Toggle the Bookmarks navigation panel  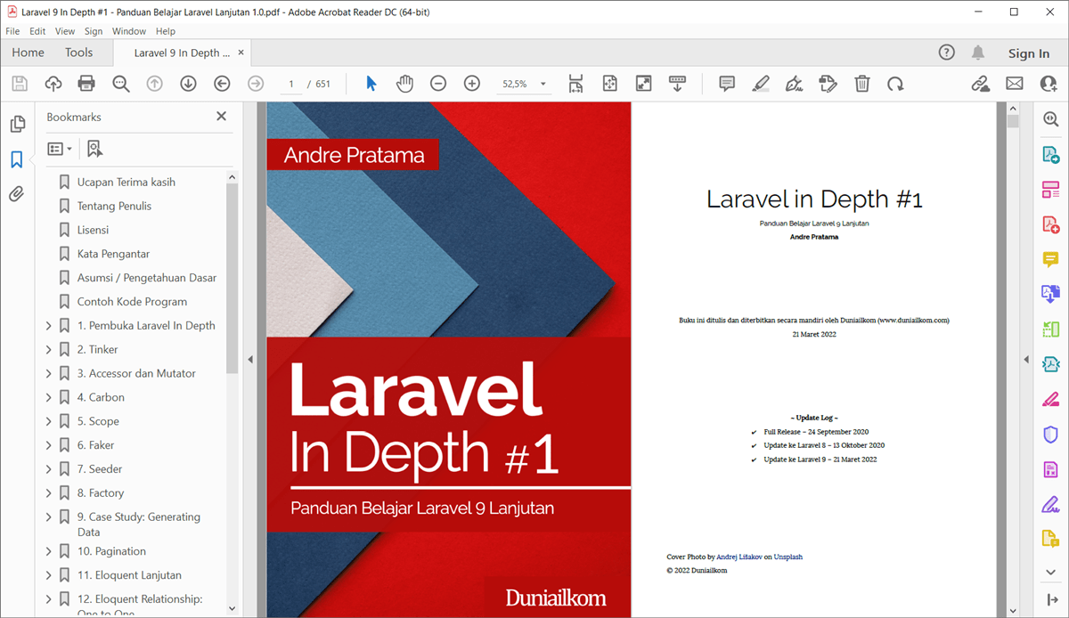17,159
